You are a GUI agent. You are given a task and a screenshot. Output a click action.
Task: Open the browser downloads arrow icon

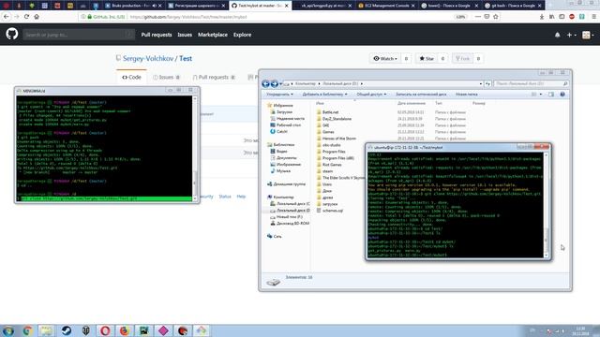pos(542,17)
